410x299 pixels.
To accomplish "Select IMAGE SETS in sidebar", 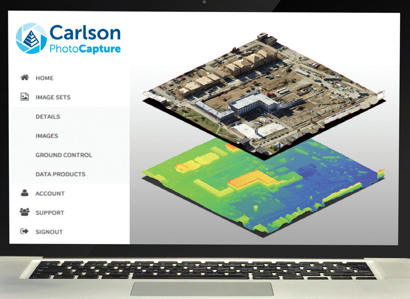I will [x=53, y=97].
